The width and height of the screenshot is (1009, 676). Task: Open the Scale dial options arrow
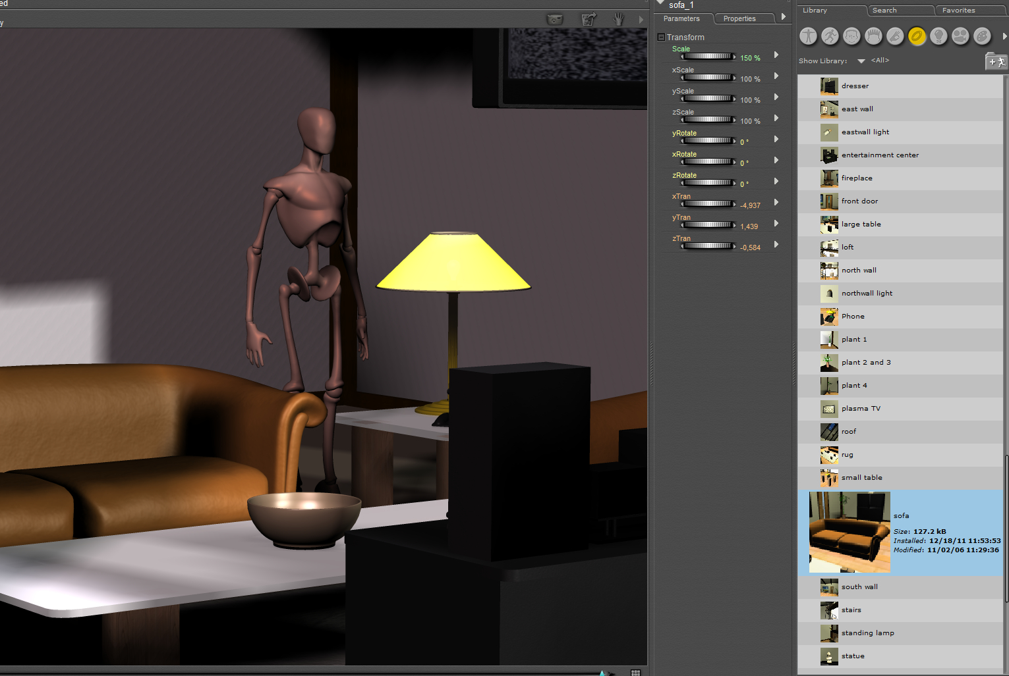(x=776, y=55)
